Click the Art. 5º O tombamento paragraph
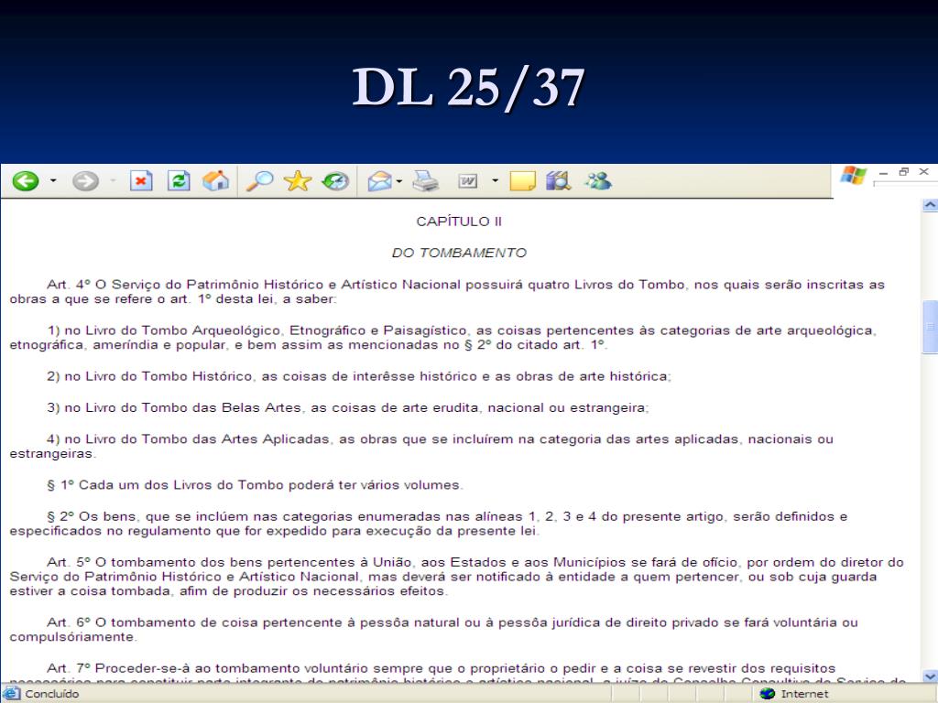This screenshot has height=703, width=938. 456,577
